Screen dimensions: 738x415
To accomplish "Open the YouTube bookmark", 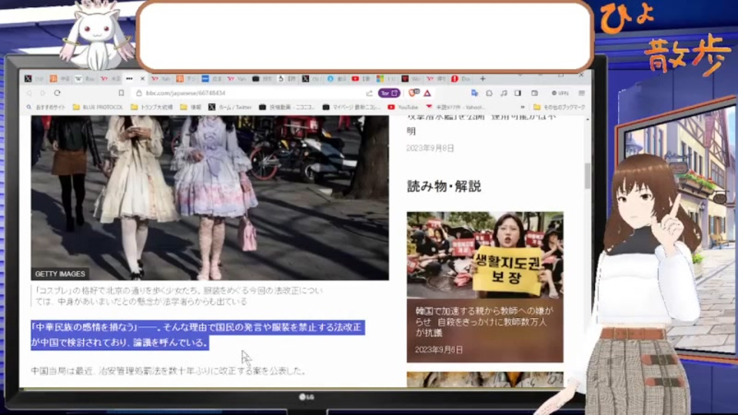I will coord(404,107).
